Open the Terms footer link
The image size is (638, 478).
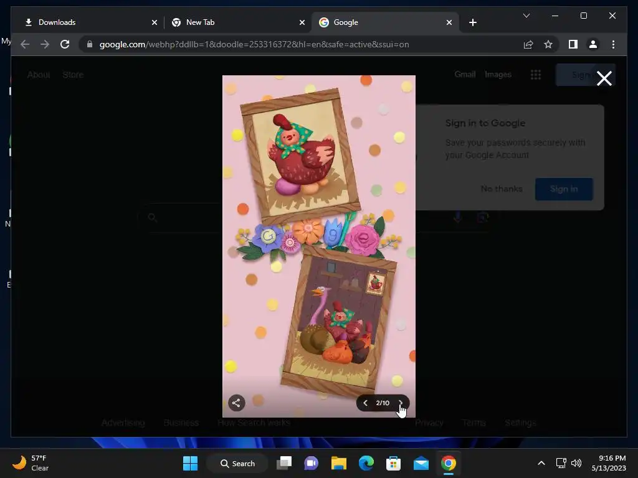pos(474,423)
